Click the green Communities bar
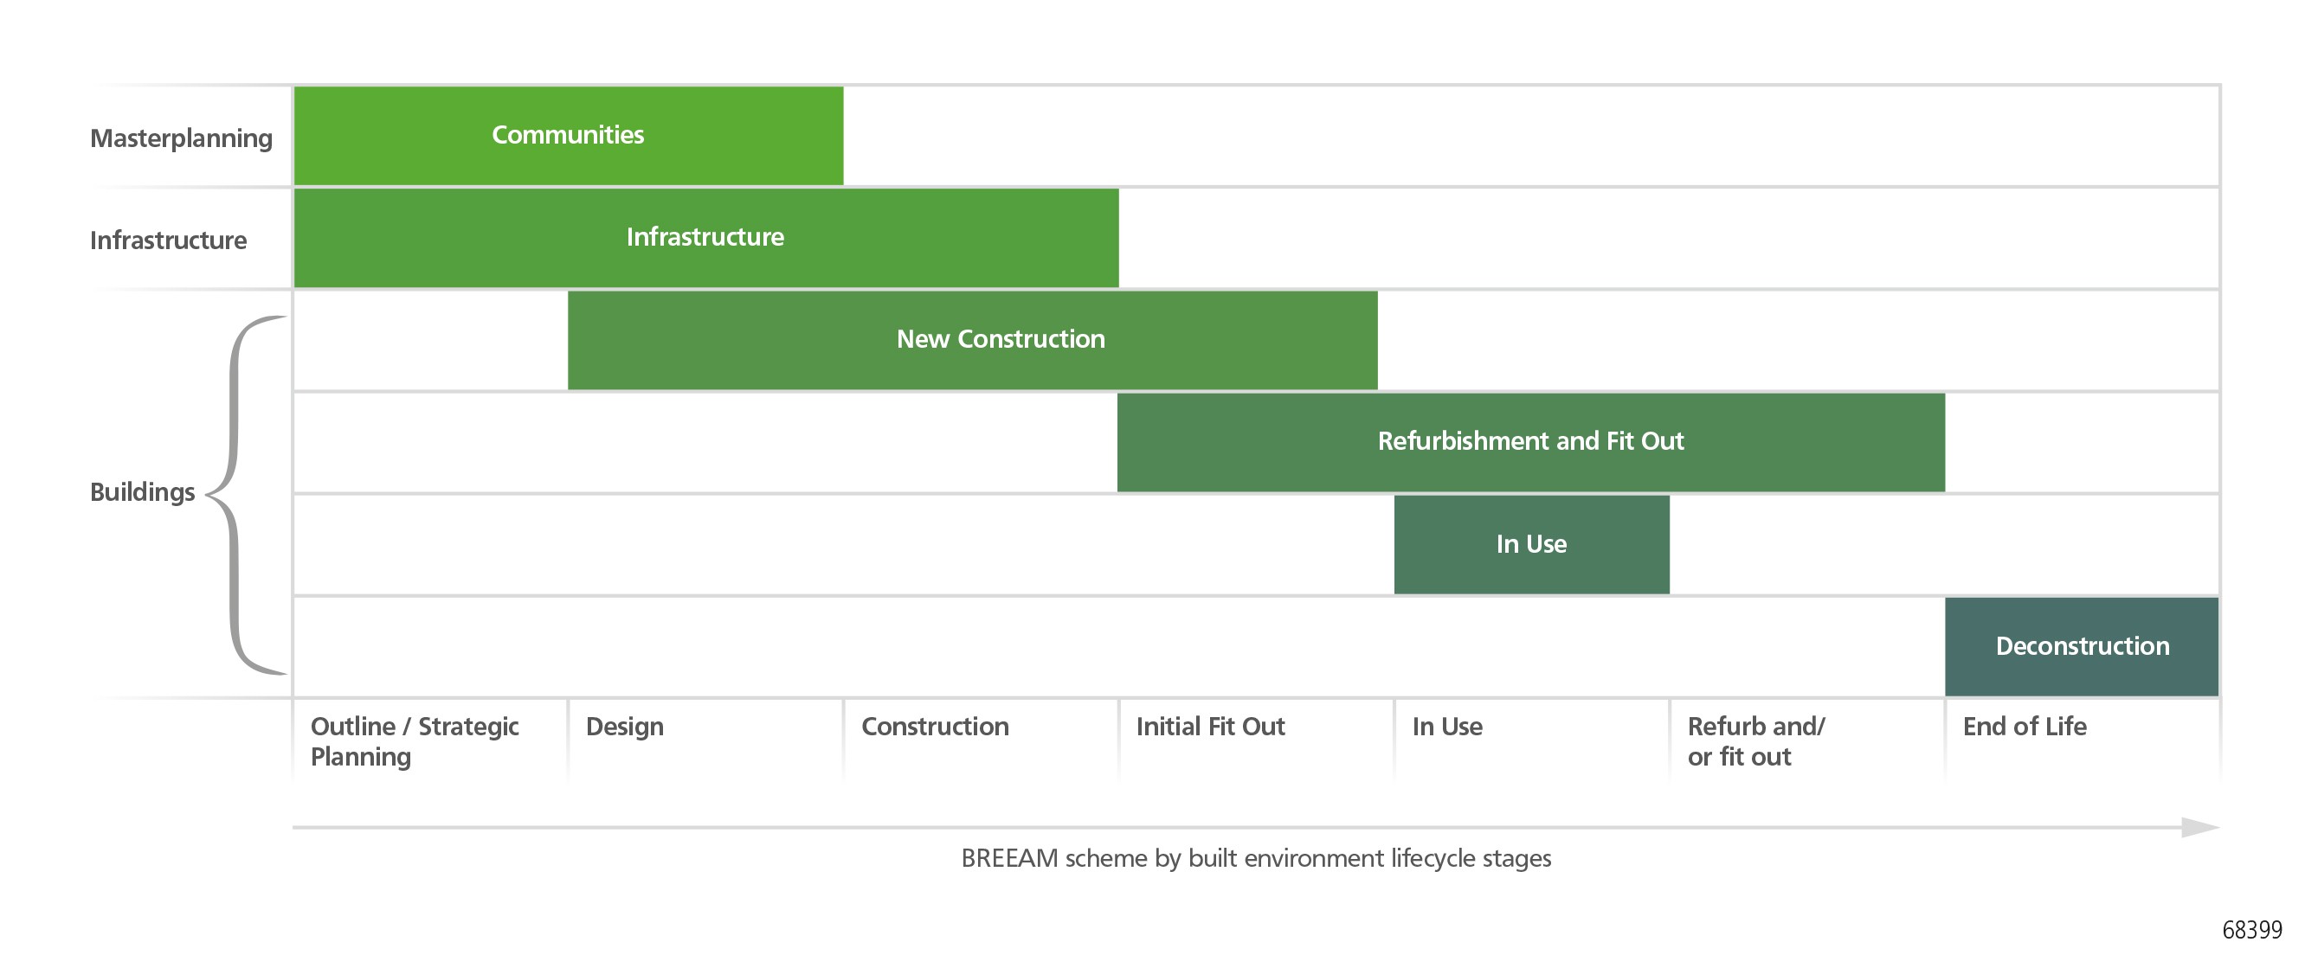The image size is (2305, 955). 568,136
